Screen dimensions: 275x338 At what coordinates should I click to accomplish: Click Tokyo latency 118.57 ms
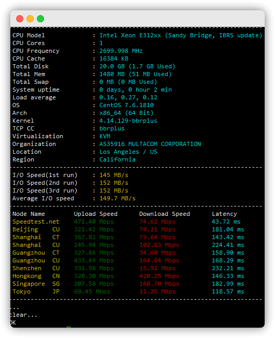click(x=228, y=291)
